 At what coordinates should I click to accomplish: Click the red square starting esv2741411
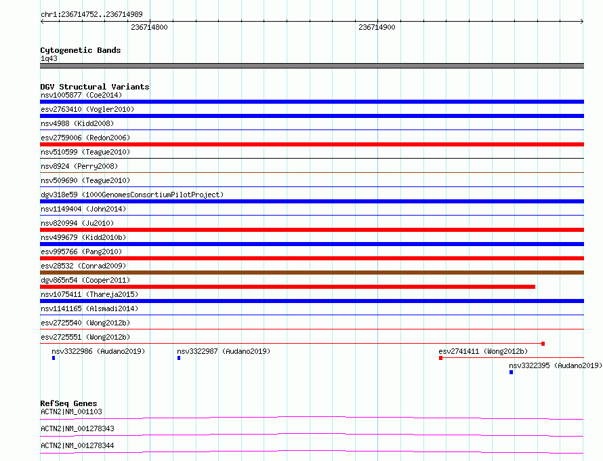point(440,358)
